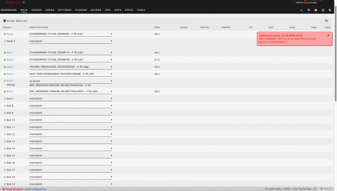Image resolution: width=337 pixels, height=191 pixels.
Task: Open the Disk 5 link
Action: (x=10, y=81)
